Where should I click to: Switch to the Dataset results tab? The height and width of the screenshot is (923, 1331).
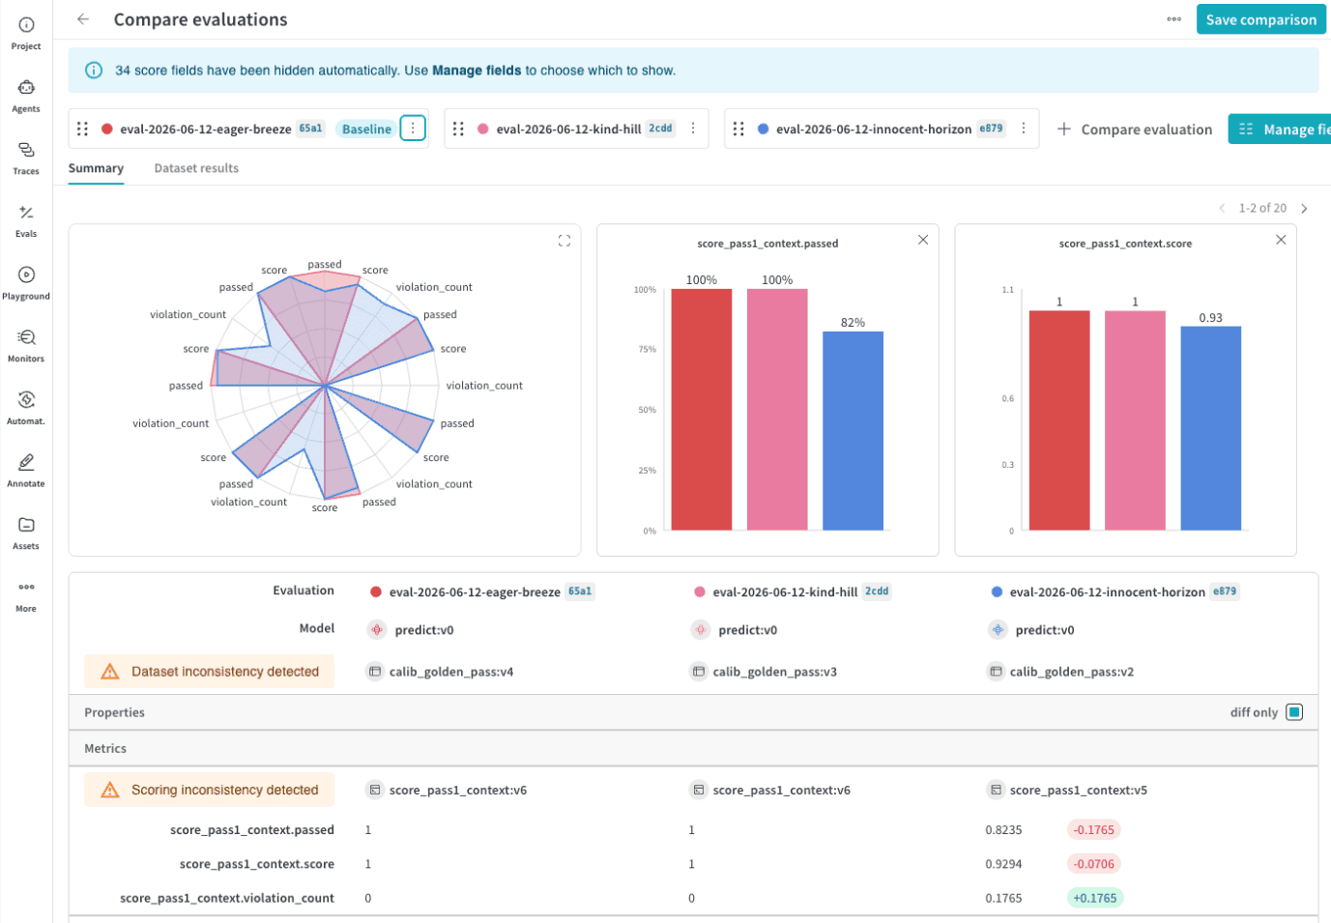point(196,168)
